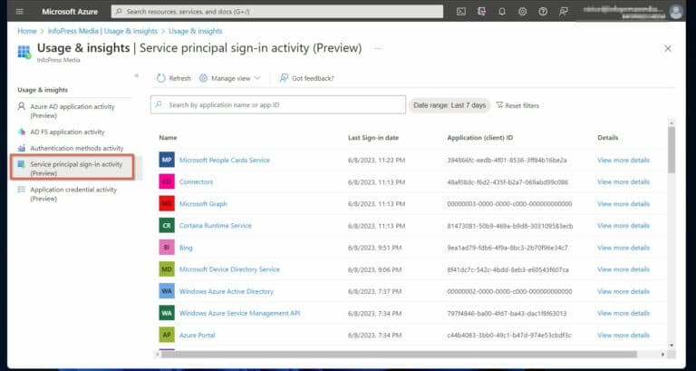
Task: Select Application credential activity (Preview)
Action: pos(73,194)
